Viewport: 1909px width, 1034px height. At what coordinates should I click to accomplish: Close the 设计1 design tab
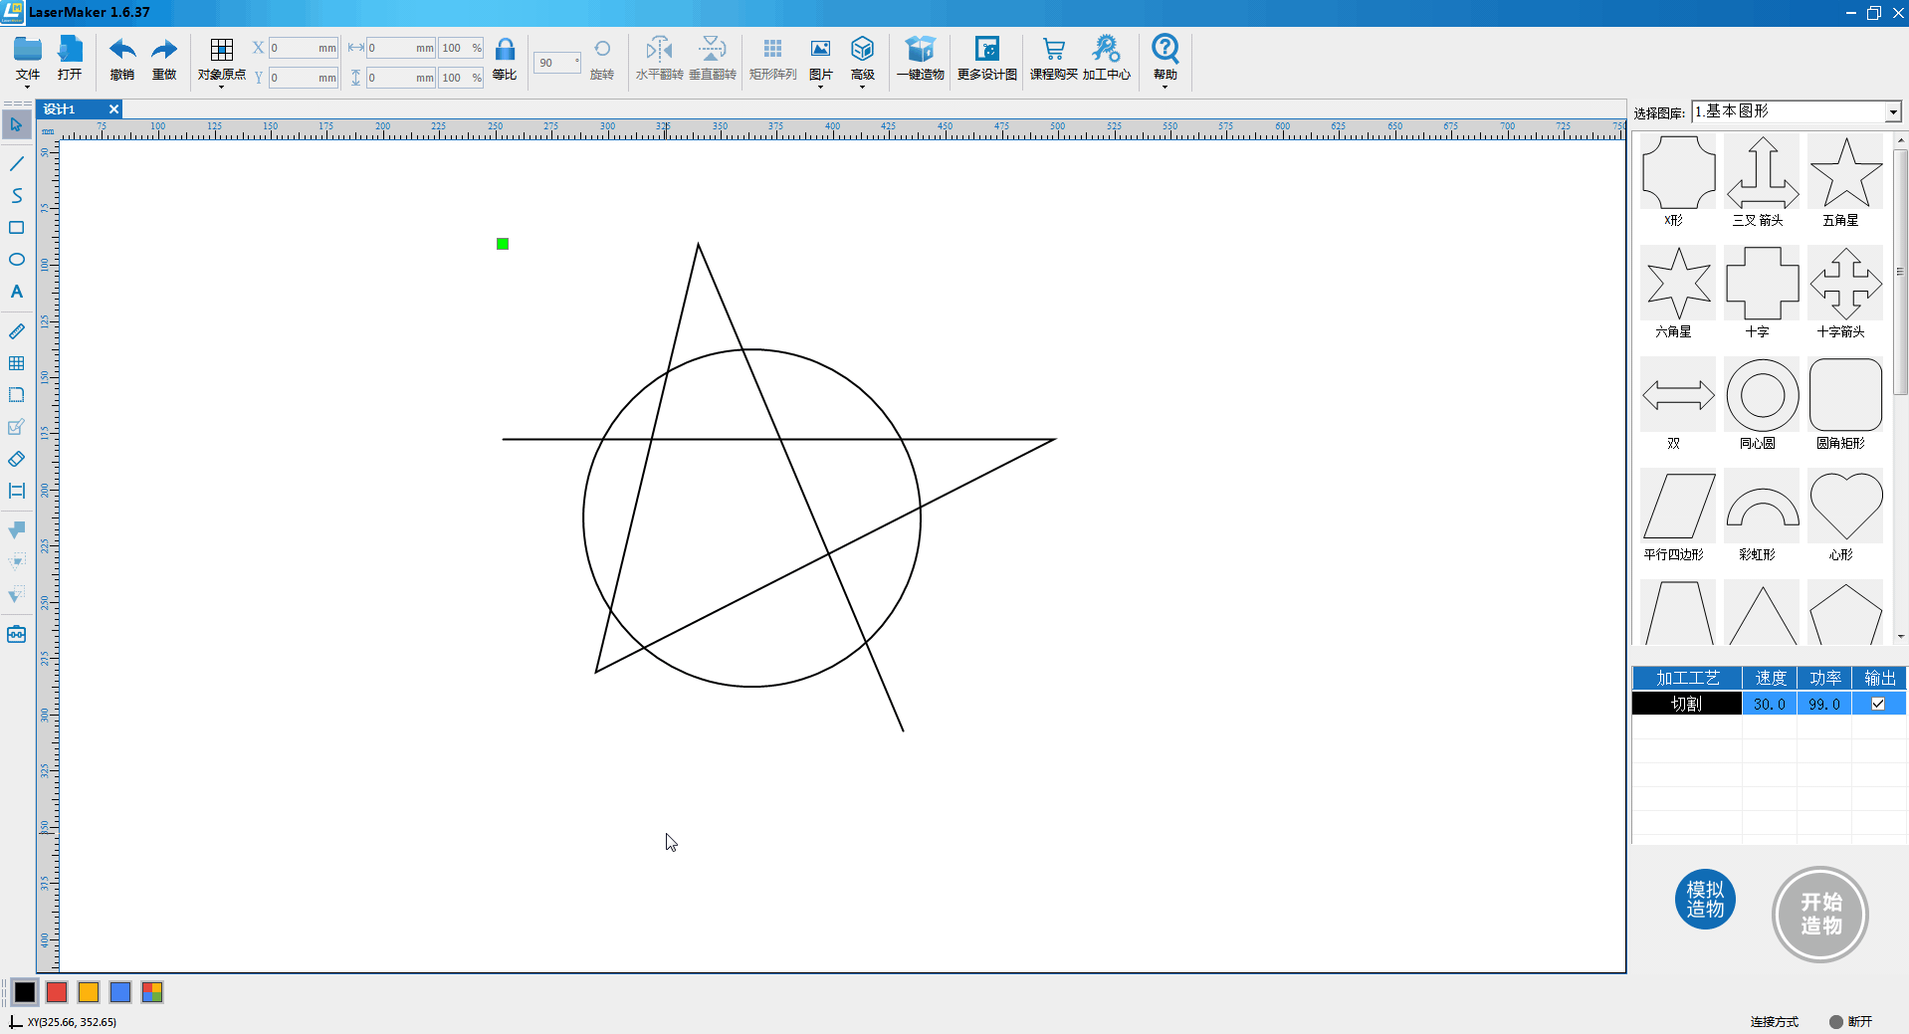pyautogui.click(x=113, y=109)
